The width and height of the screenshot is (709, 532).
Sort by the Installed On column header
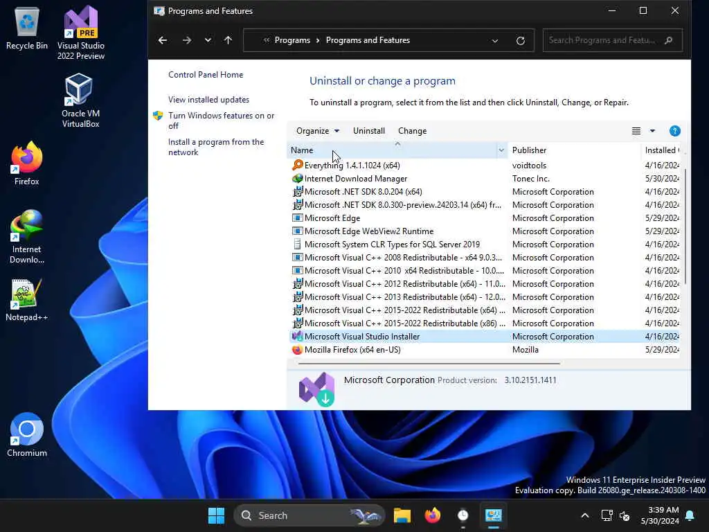[x=661, y=150]
